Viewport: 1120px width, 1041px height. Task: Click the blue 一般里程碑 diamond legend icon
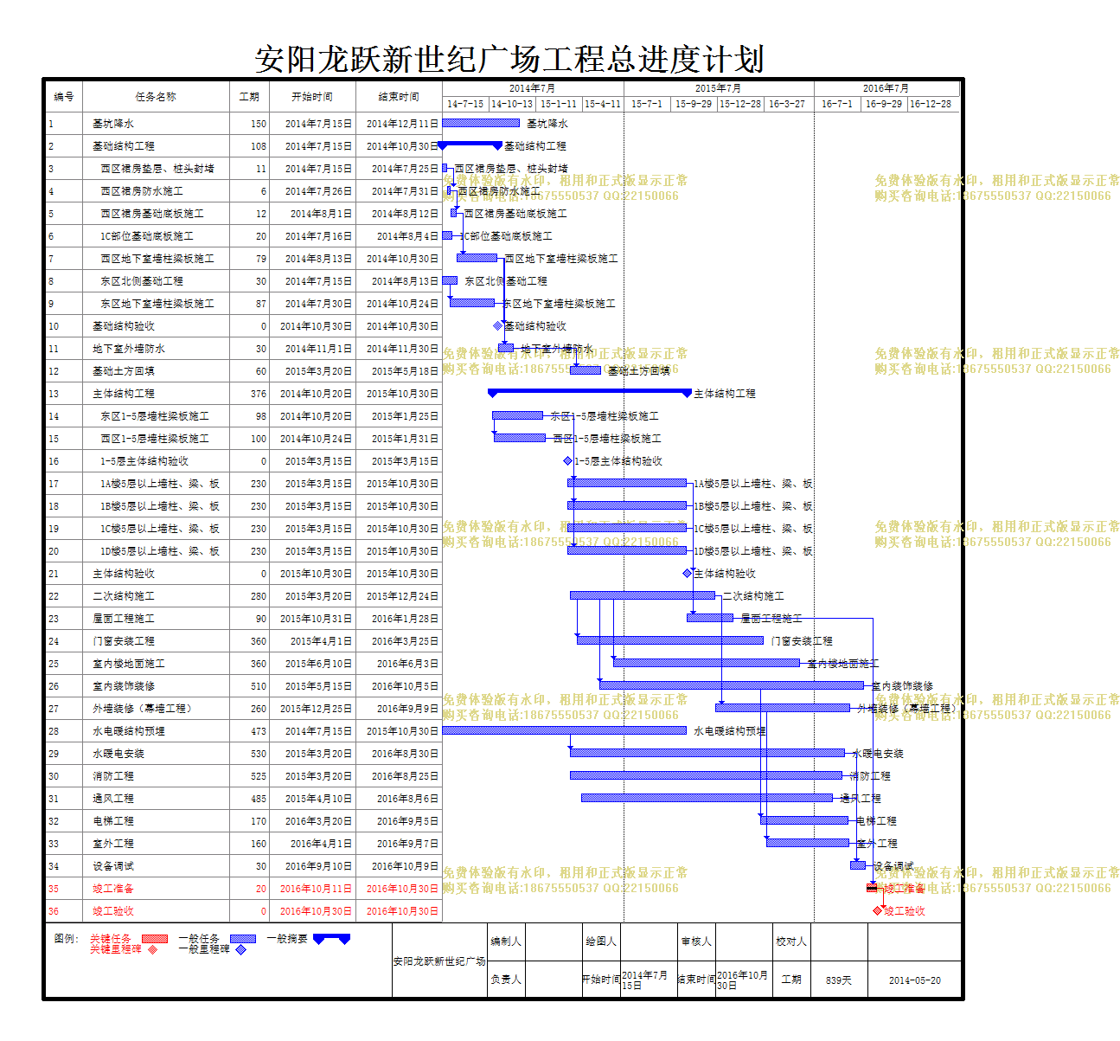241,949
